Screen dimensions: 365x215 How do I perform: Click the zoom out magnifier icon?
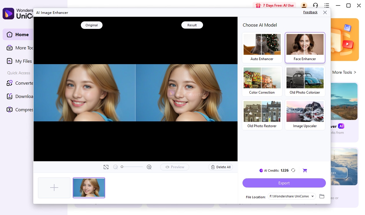[115, 167]
